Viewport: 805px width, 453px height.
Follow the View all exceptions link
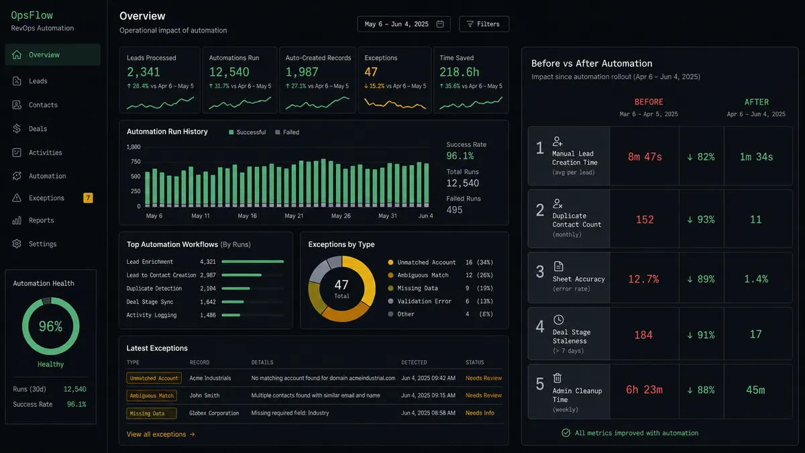tap(161, 434)
